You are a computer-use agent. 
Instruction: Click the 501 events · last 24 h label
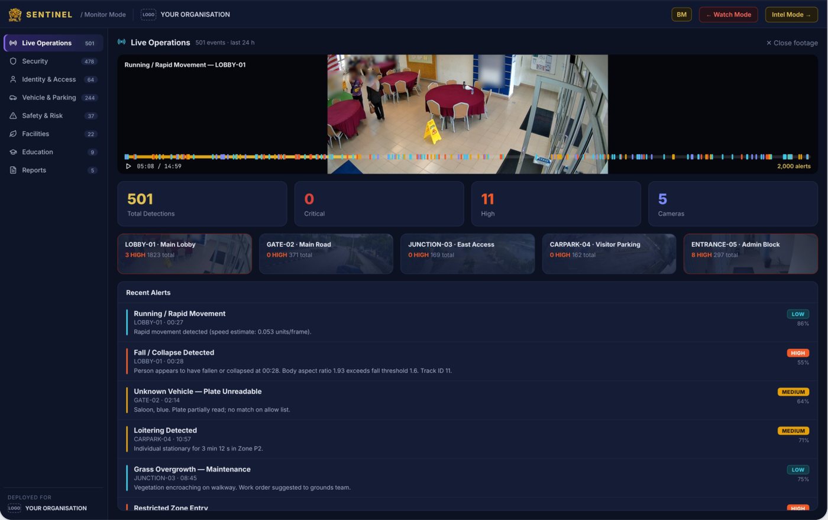[225, 43]
